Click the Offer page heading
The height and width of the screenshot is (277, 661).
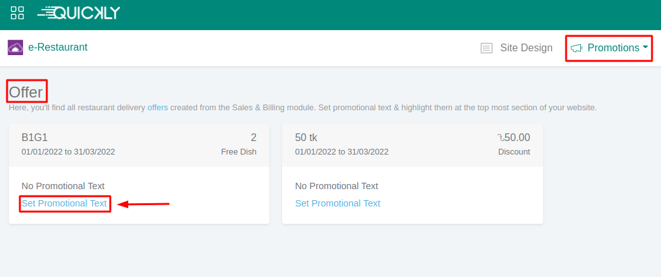click(x=26, y=92)
